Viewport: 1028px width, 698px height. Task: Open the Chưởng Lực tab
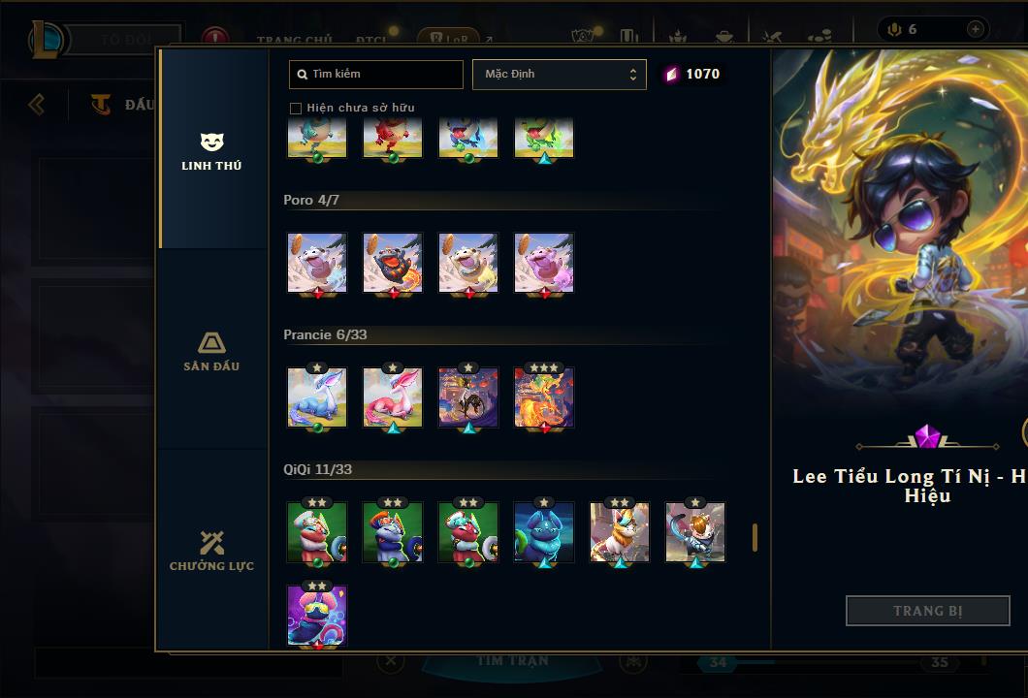(x=212, y=551)
